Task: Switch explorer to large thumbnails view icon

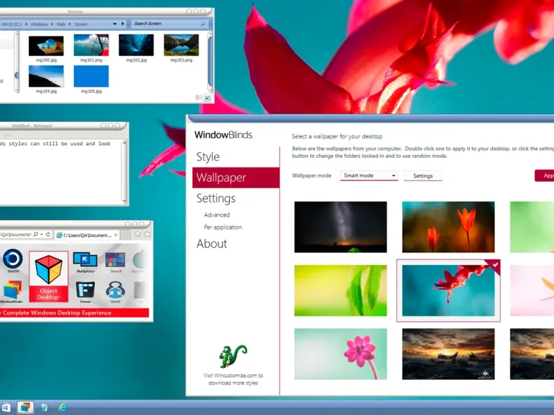Action: click(x=207, y=98)
